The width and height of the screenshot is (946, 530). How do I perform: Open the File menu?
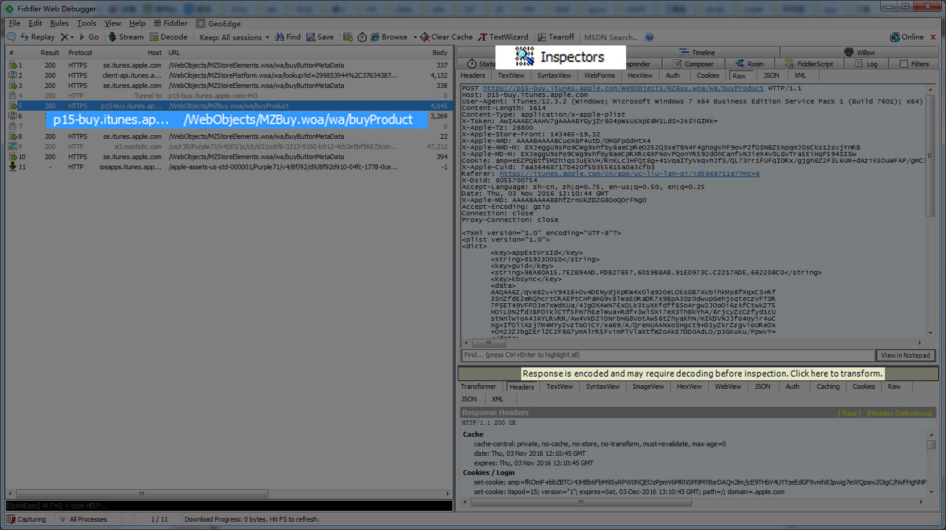tap(14, 23)
